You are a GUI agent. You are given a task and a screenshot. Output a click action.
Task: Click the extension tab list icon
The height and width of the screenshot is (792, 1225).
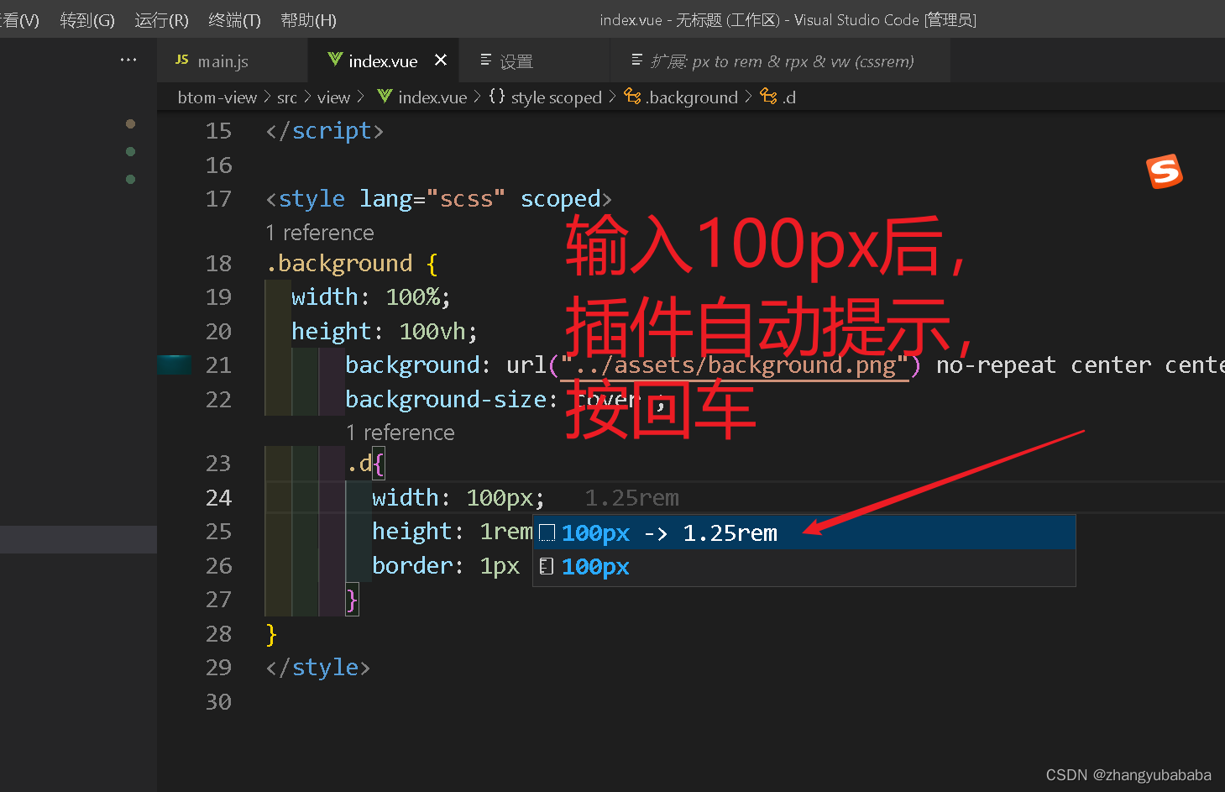[636, 59]
